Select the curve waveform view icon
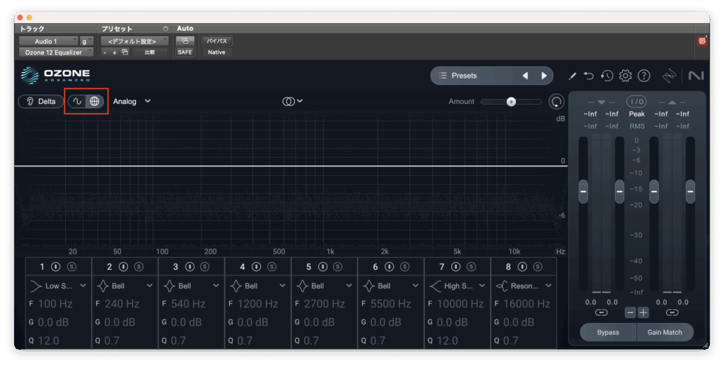 pos(77,102)
